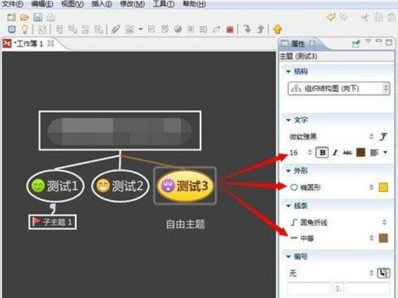The height and width of the screenshot is (298, 398).
Task: Close the 工作簿 1 tab
Action: pyautogui.click(x=51, y=43)
